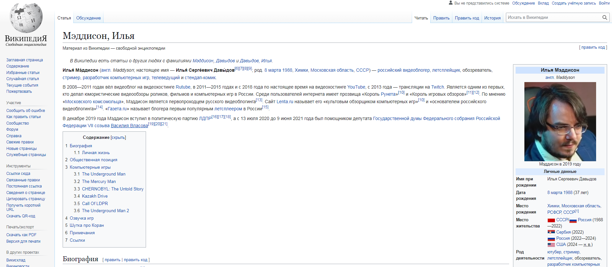This screenshot has height=267, width=612.
Task: Open the Вклад link at top
Action: (x=543, y=3)
